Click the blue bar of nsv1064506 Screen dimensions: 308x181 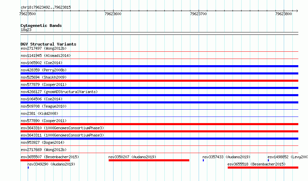(159, 102)
